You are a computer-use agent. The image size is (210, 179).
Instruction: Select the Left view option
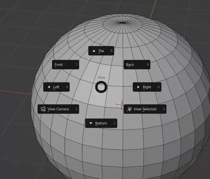56,87
